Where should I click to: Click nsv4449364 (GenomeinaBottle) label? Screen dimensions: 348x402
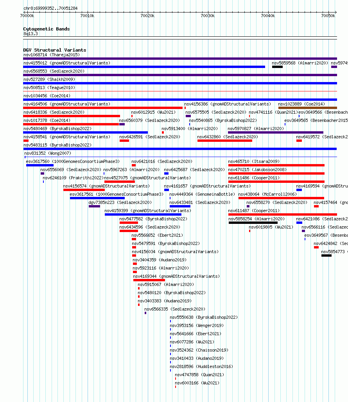202,194
